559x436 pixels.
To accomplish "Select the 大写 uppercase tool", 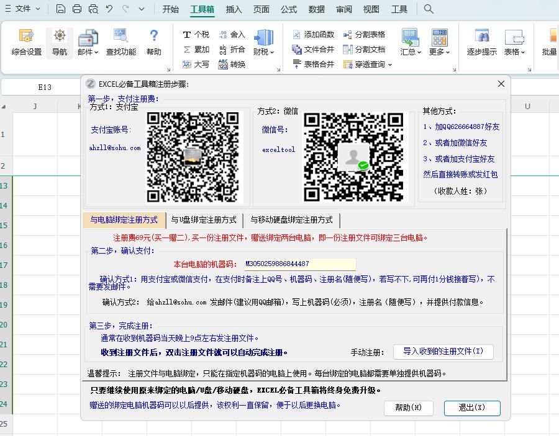I will tap(196, 65).
